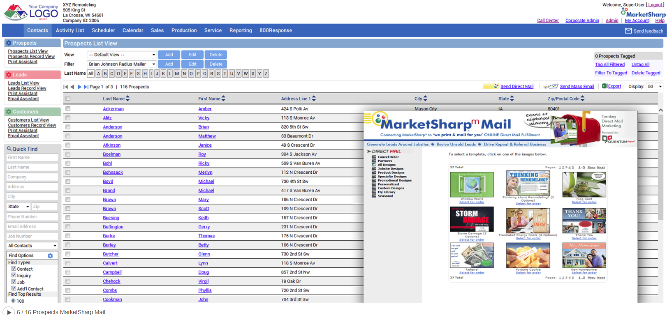Screen dimensions: 667x315
Task: Click the Tag All Filtered link
Action: click(609, 64)
